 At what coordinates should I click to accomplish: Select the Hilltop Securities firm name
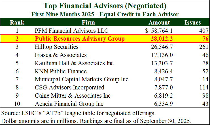click(56, 47)
